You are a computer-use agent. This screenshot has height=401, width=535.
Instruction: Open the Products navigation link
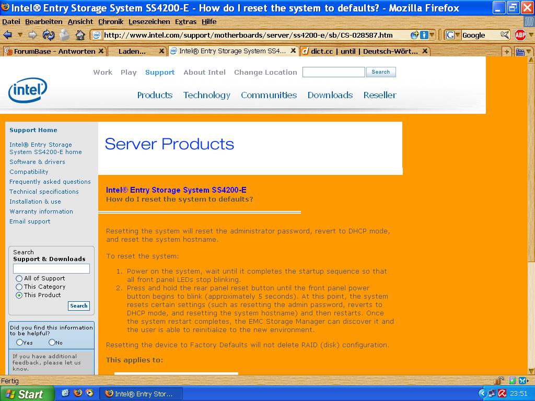155,95
